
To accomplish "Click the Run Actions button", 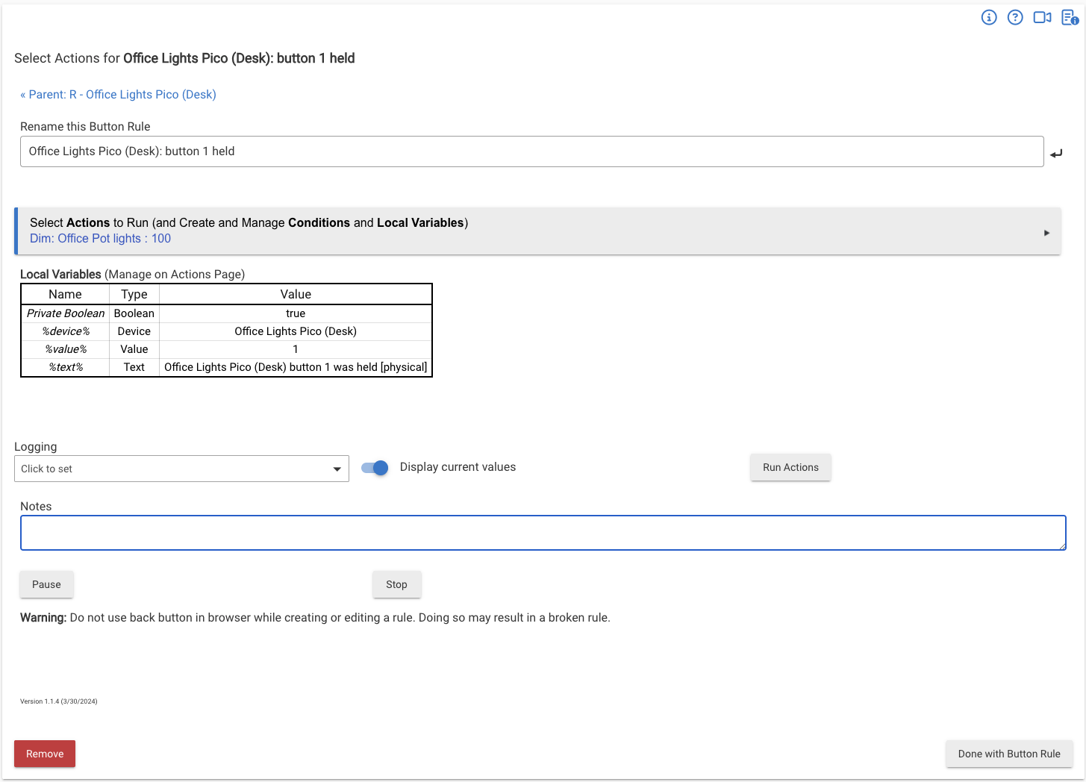I will click(x=790, y=467).
